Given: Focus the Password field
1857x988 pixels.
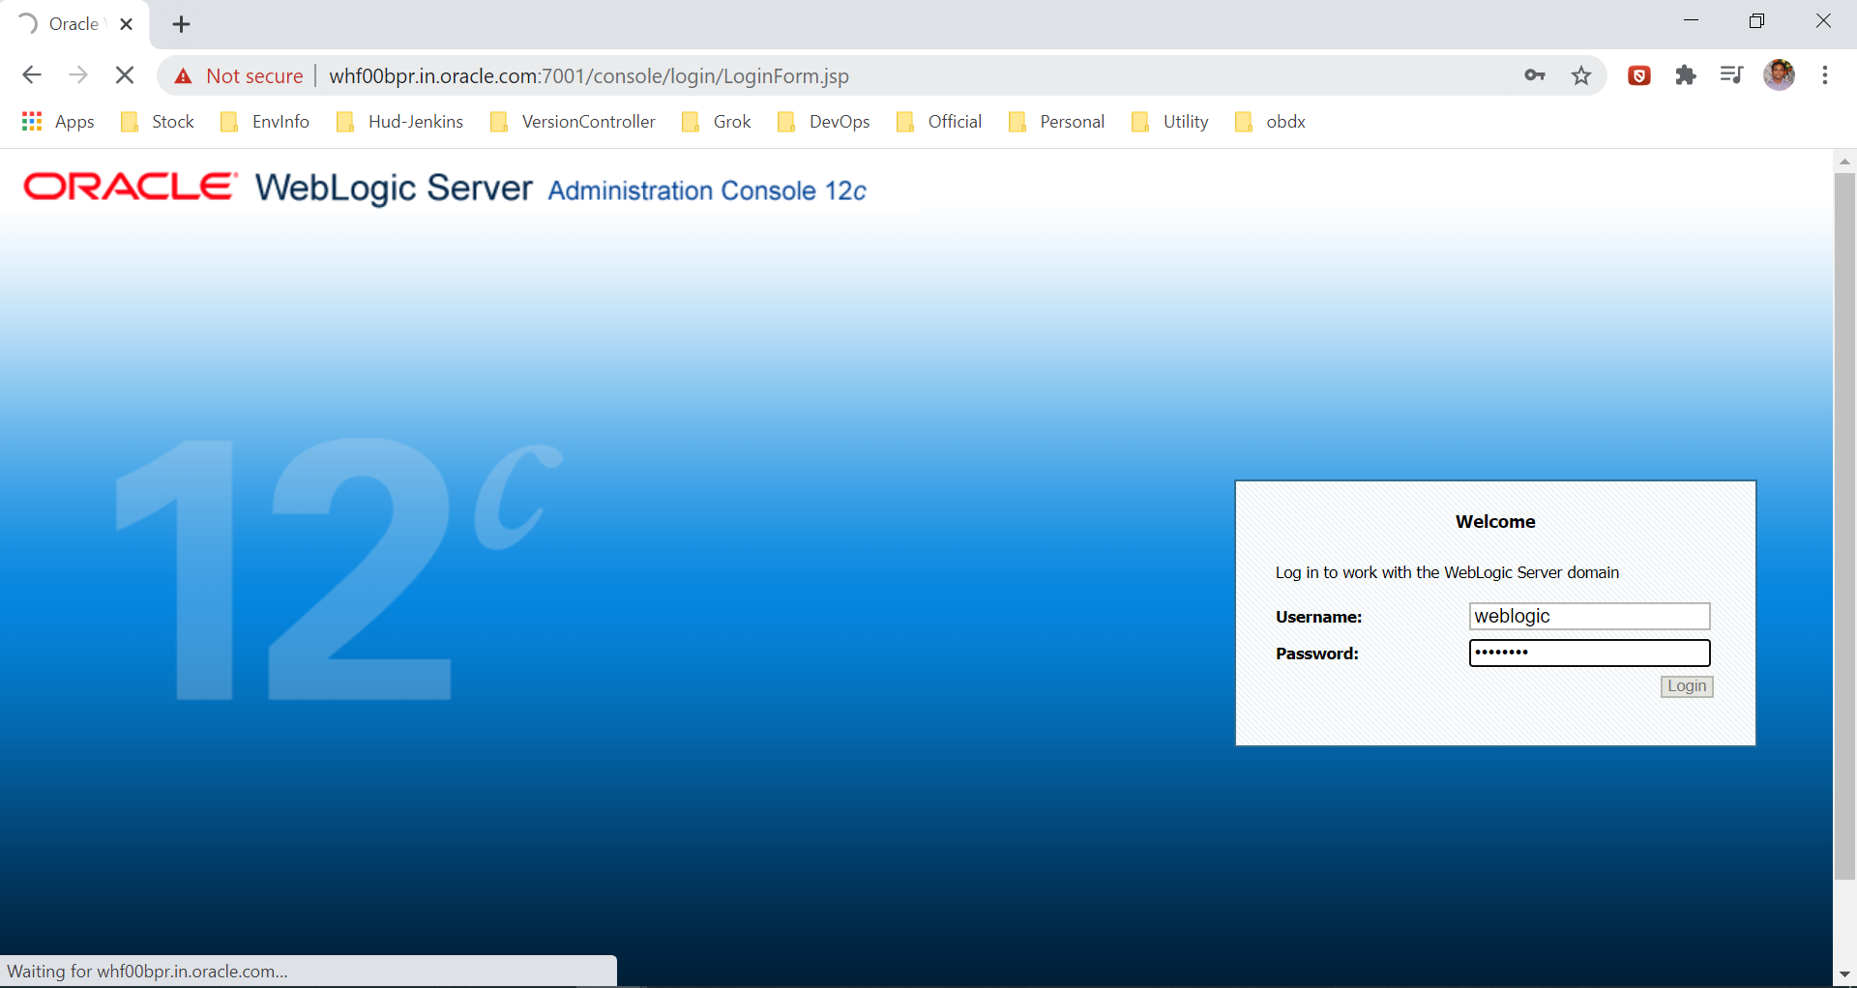Looking at the screenshot, I should pos(1589,653).
